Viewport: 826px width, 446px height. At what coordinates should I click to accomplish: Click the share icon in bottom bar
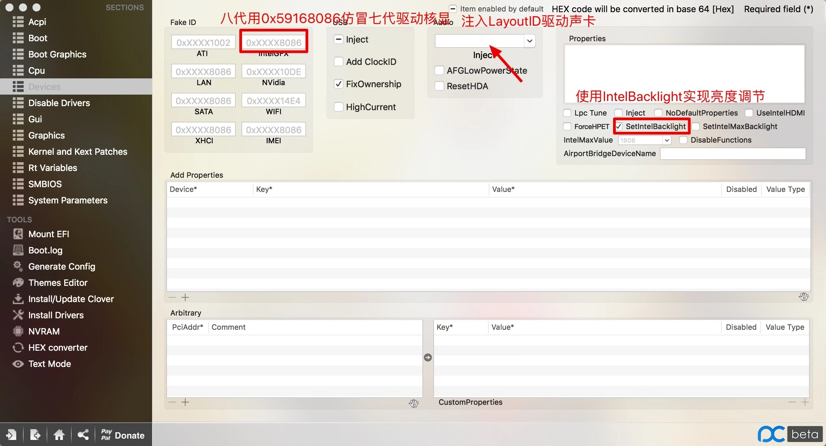coord(83,435)
